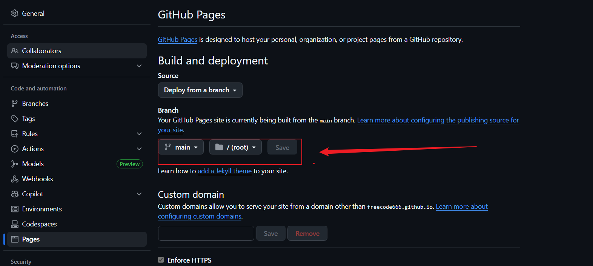Expand the Copilot settings chevron
Image resolution: width=593 pixels, height=266 pixels.
click(x=139, y=194)
